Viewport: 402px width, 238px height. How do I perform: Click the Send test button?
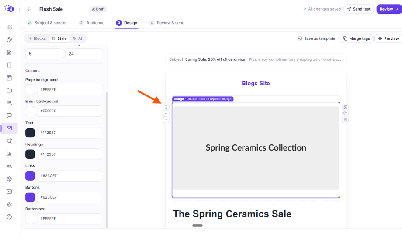point(359,9)
